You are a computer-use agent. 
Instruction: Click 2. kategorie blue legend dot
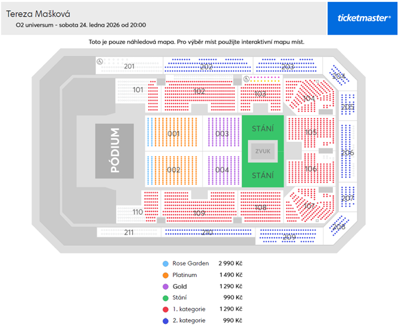coord(166,321)
